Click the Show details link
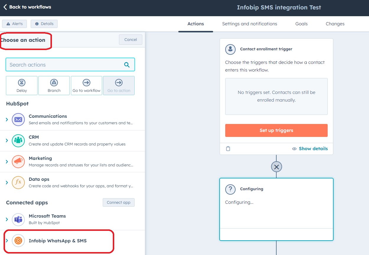Image resolution: width=369 pixels, height=255 pixels. point(313,149)
